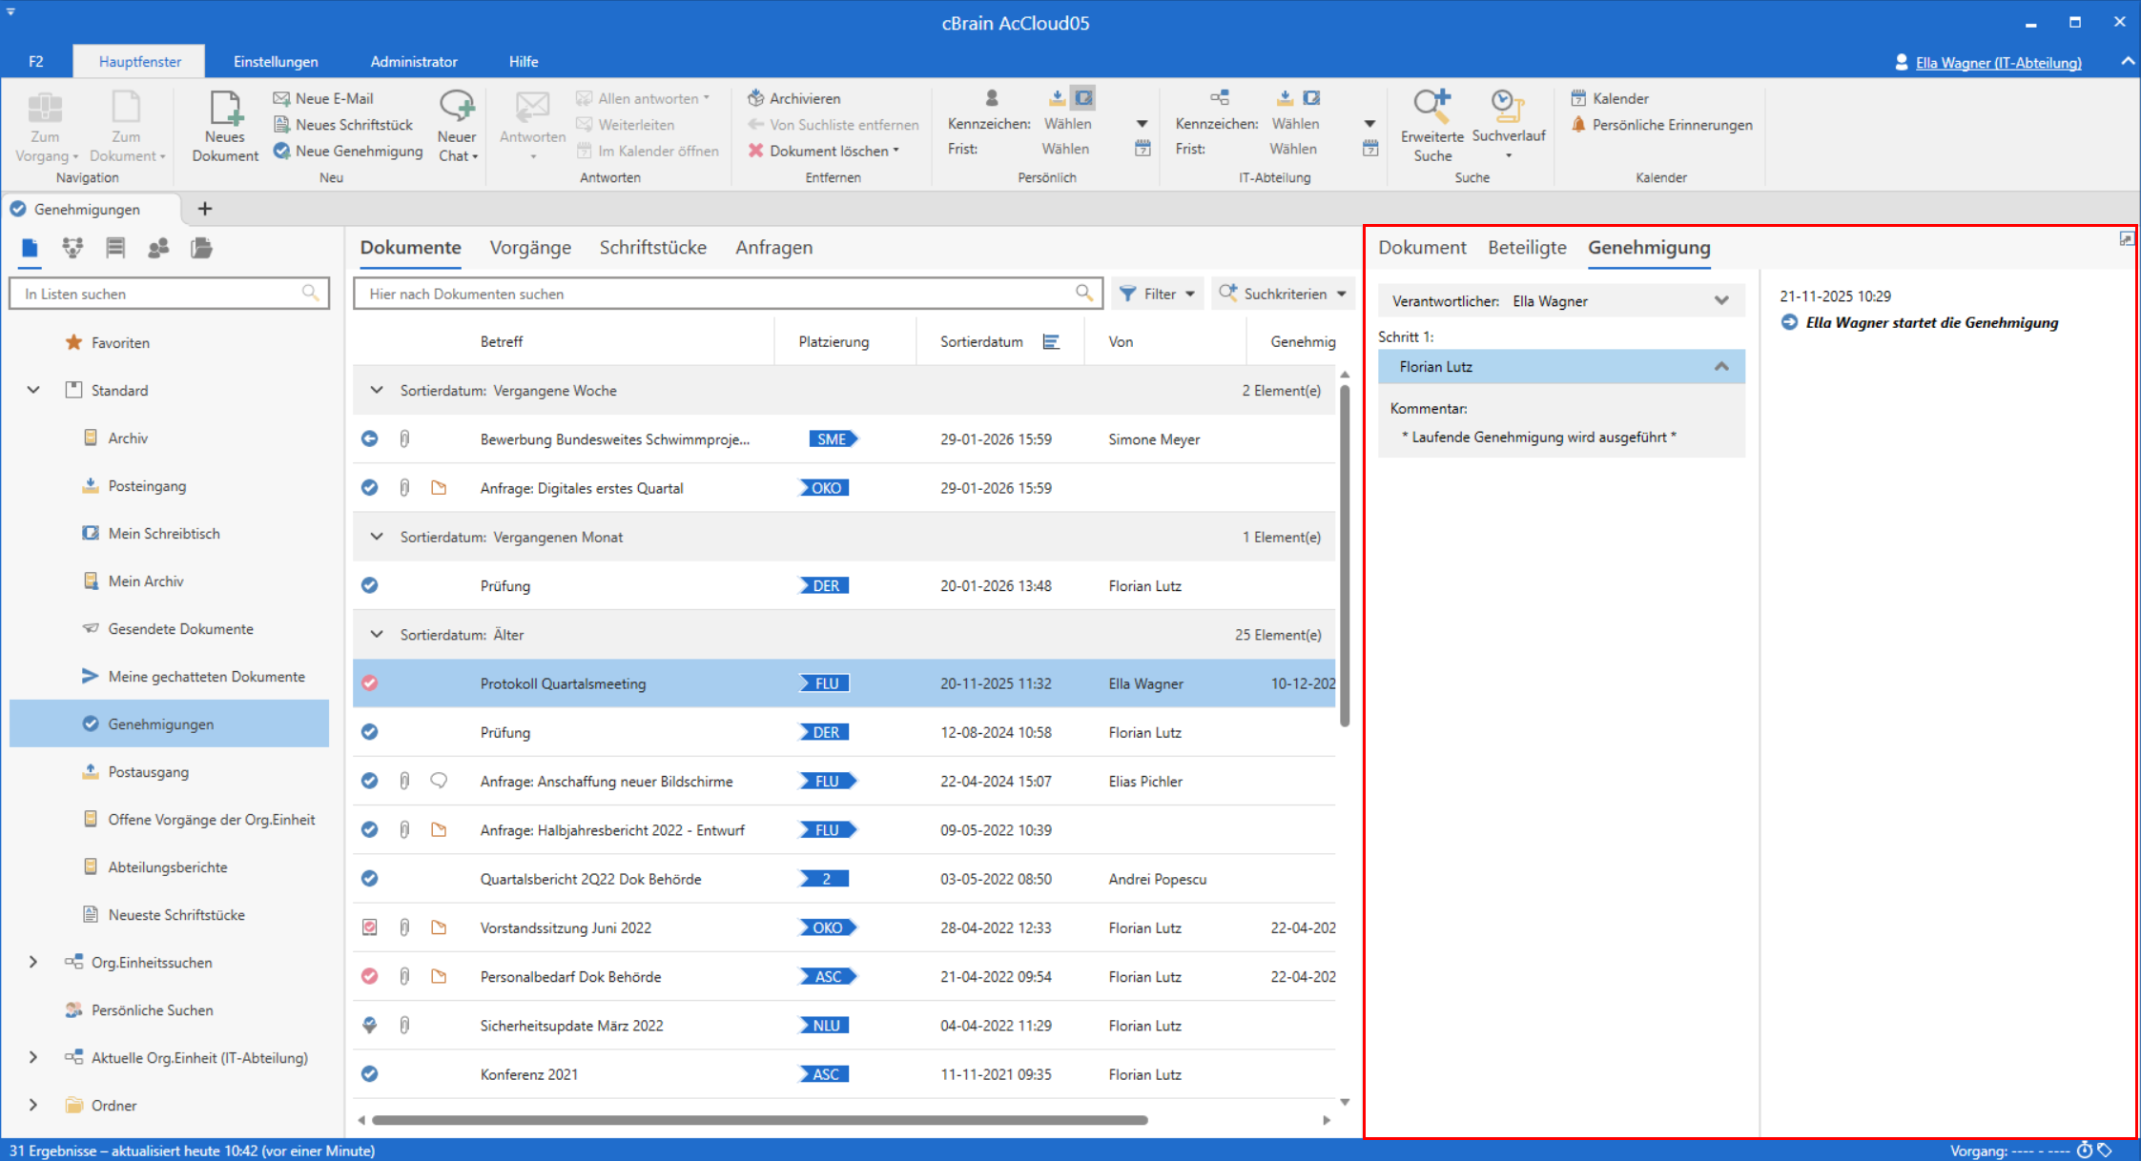
Task: Sort by the Von column header
Action: coord(1121,342)
